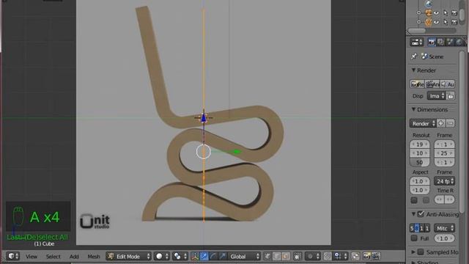469x264 pixels.
Task: Toggle renderability camera of mesh outliner row
Action: tap(454, 22)
